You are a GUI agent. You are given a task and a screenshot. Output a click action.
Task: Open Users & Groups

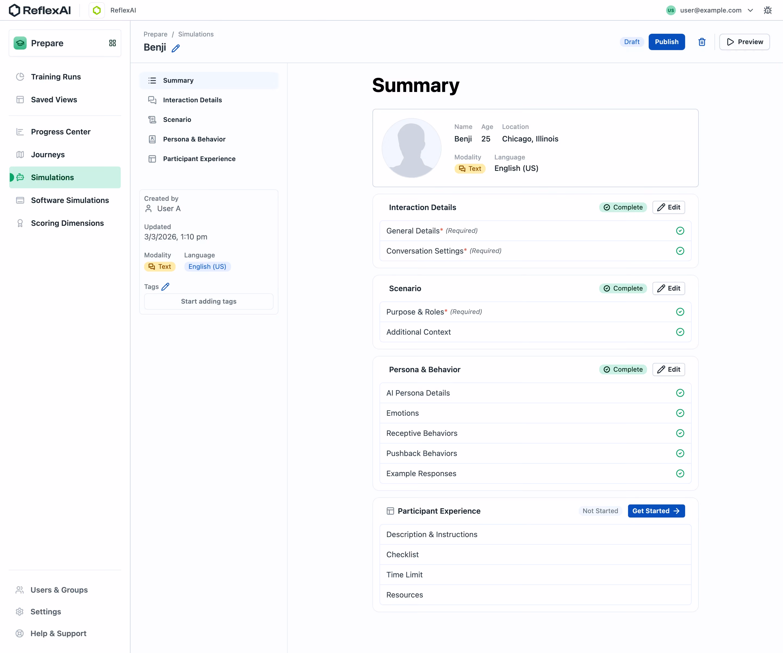(65, 590)
